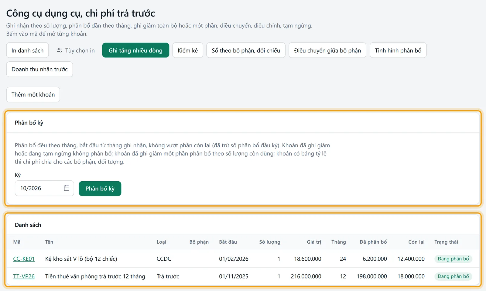Open Tình hình phân bổ
The width and height of the screenshot is (486, 291).
click(x=398, y=50)
